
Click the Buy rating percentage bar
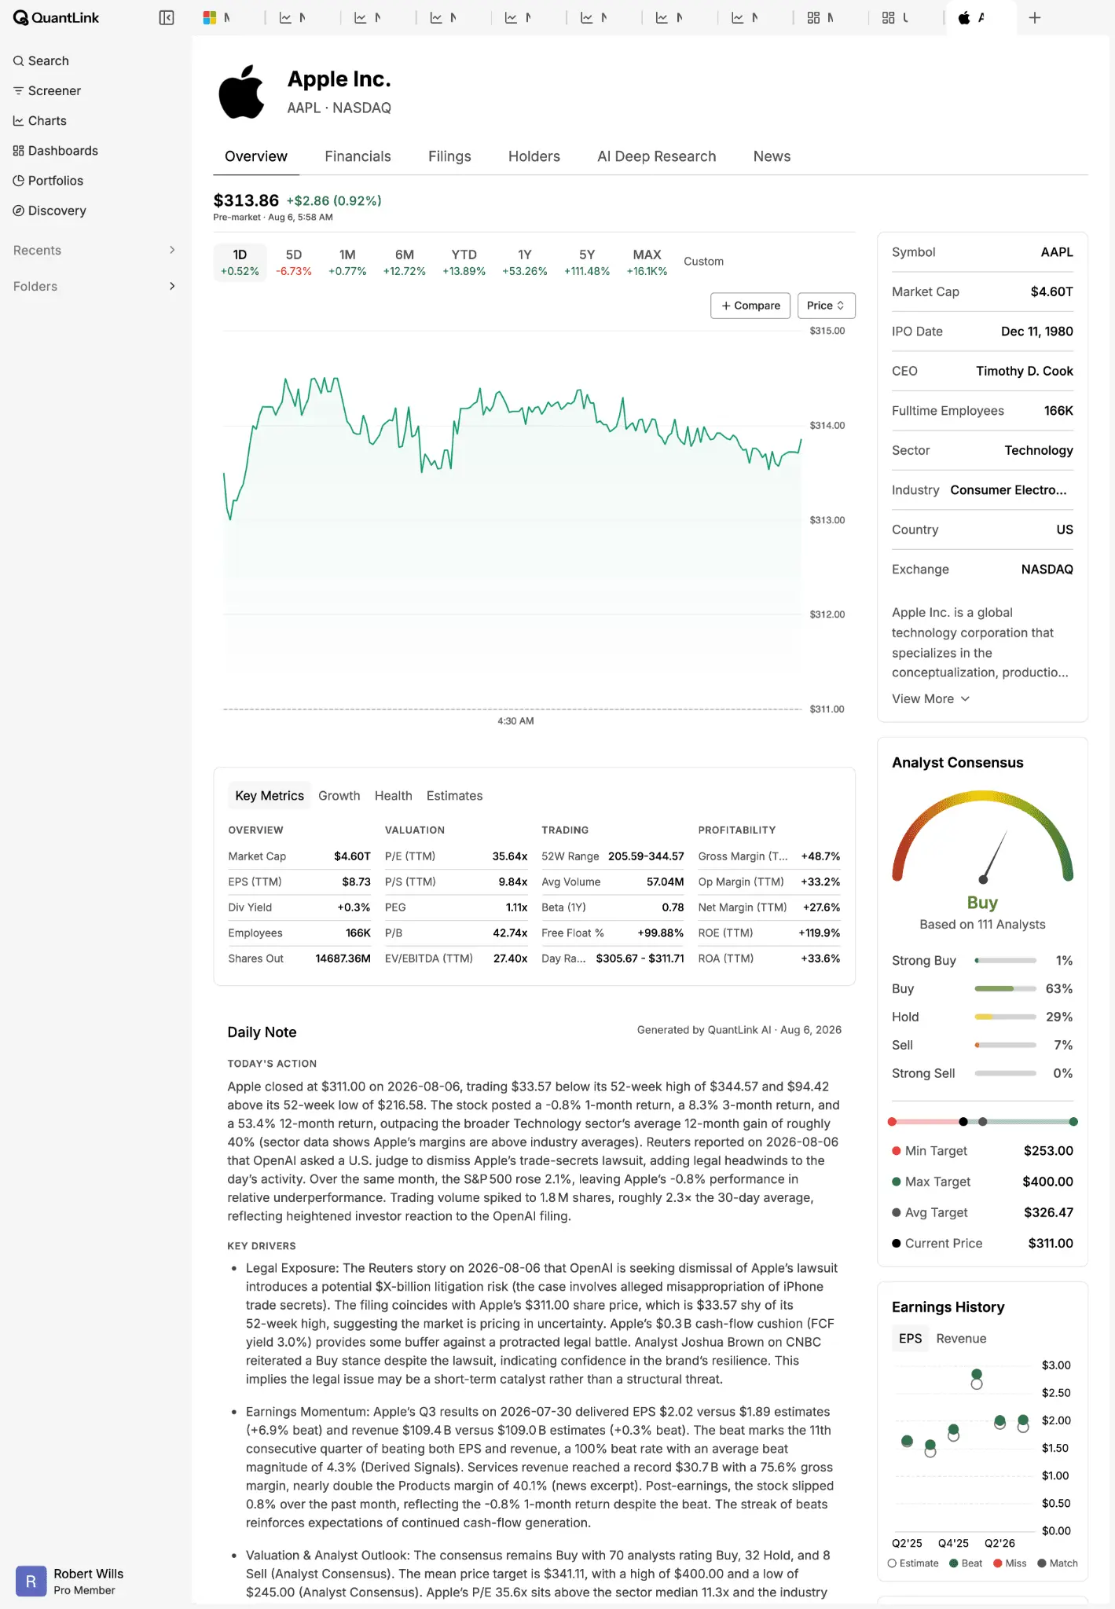(1005, 988)
